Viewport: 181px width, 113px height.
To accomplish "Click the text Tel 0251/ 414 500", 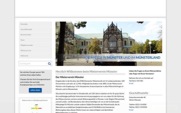I will [x=136, y=81].
